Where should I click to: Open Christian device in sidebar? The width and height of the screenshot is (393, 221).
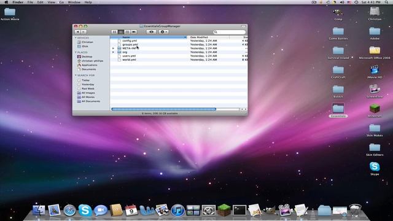[x=85, y=42]
